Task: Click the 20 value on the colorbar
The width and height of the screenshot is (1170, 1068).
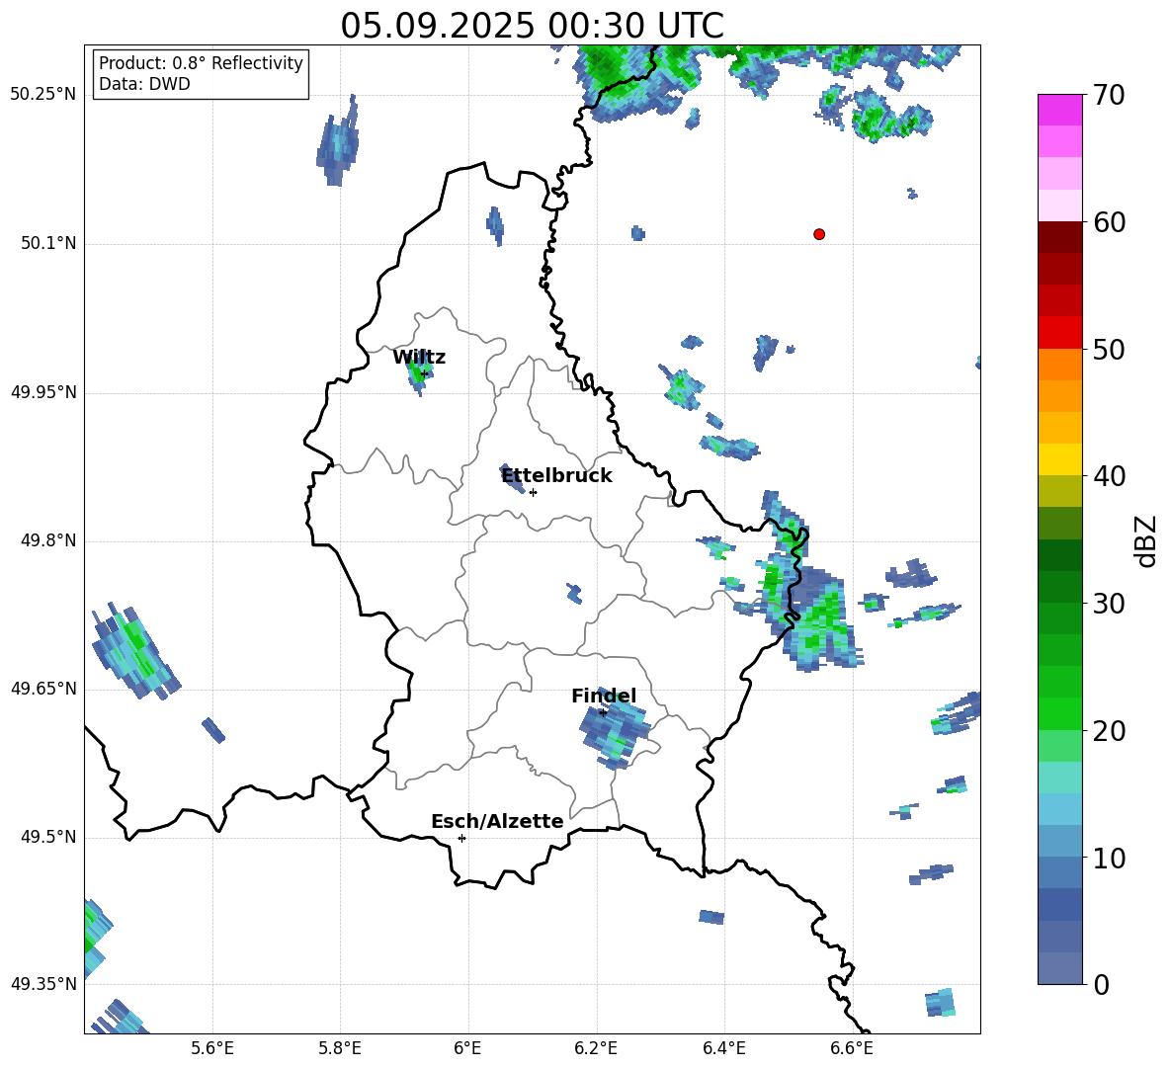Action: click(1109, 731)
